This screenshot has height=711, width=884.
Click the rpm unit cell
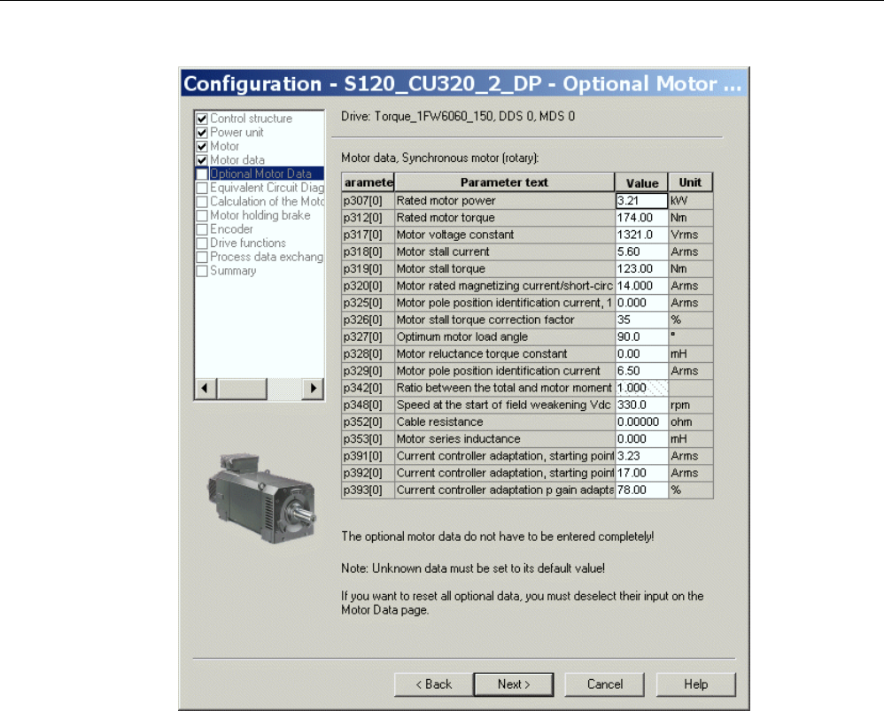pyautogui.click(x=691, y=405)
